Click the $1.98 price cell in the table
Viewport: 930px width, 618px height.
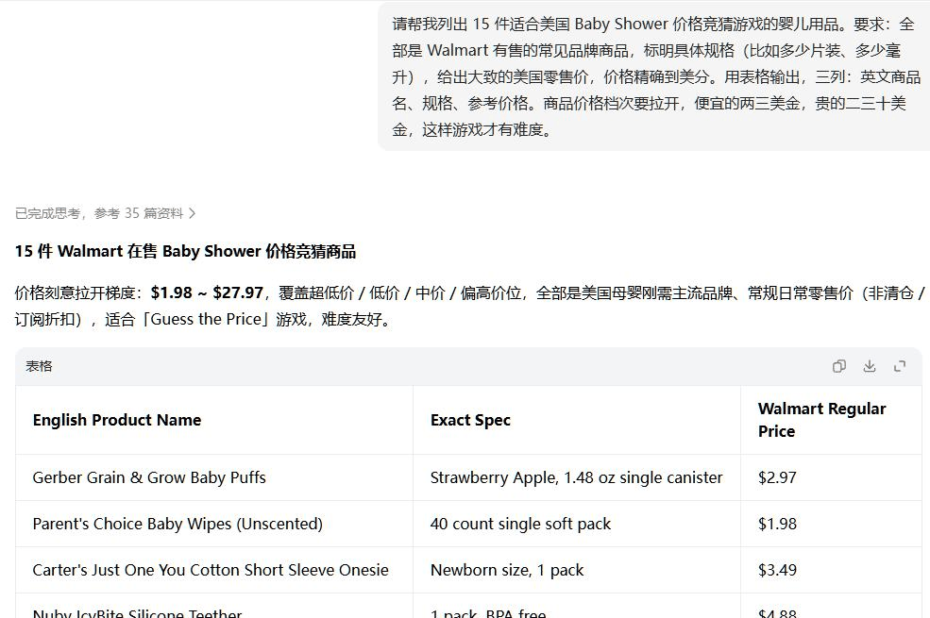pyautogui.click(x=831, y=524)
